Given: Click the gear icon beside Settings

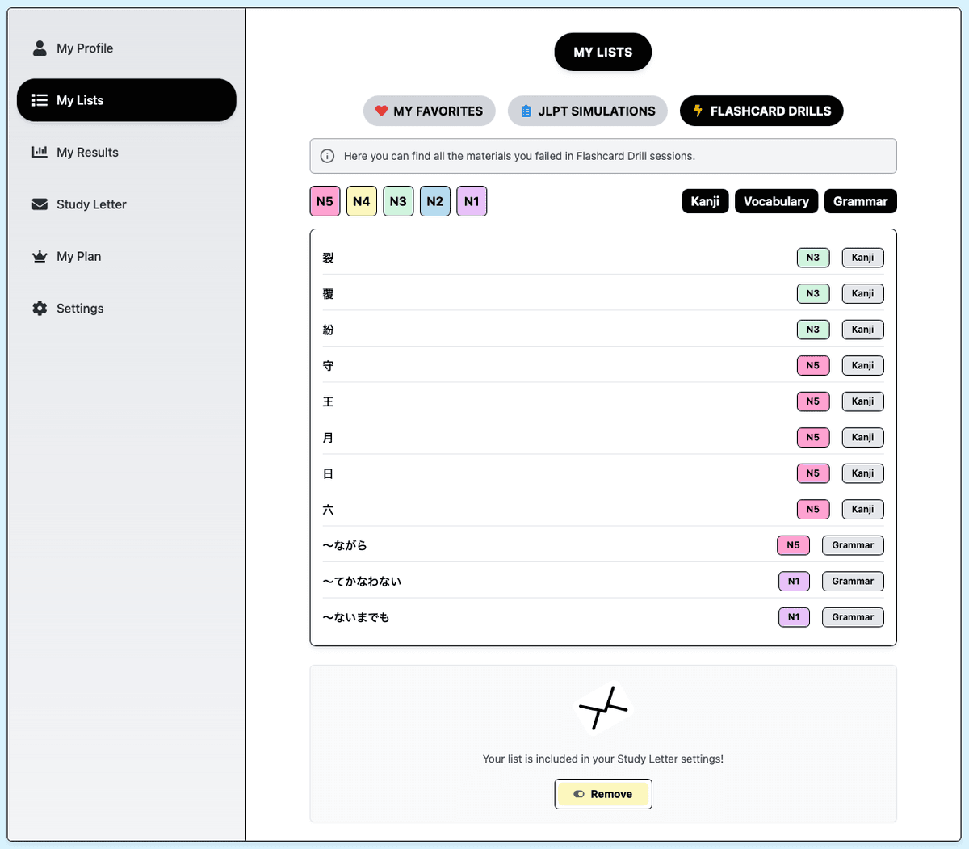Looking at the screenshot, I should [39, 308].
